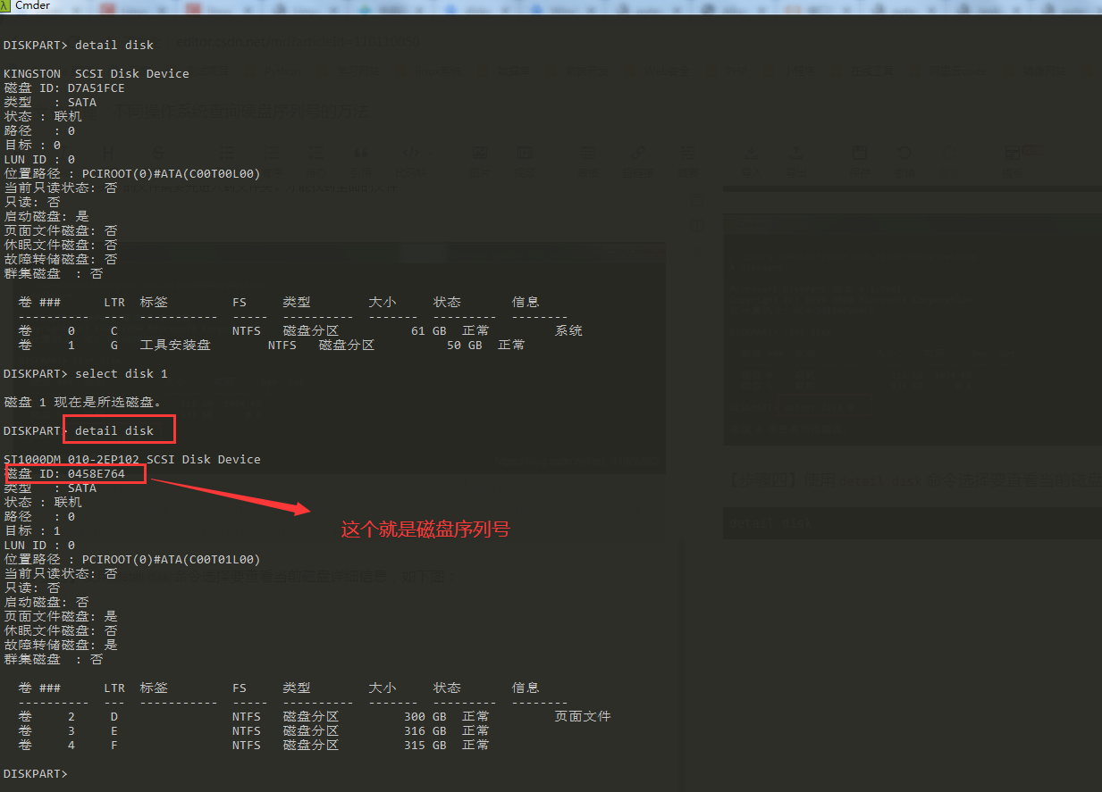Click the '316 GB' size value
This screenshot has height=792, width=1102.
425,730
